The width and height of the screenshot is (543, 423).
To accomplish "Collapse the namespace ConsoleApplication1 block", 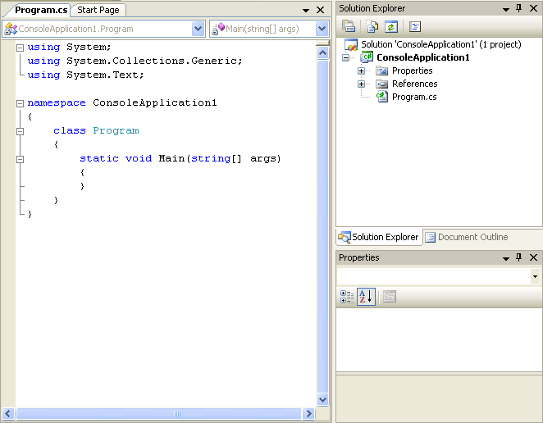I will click(x=20, y=103).
